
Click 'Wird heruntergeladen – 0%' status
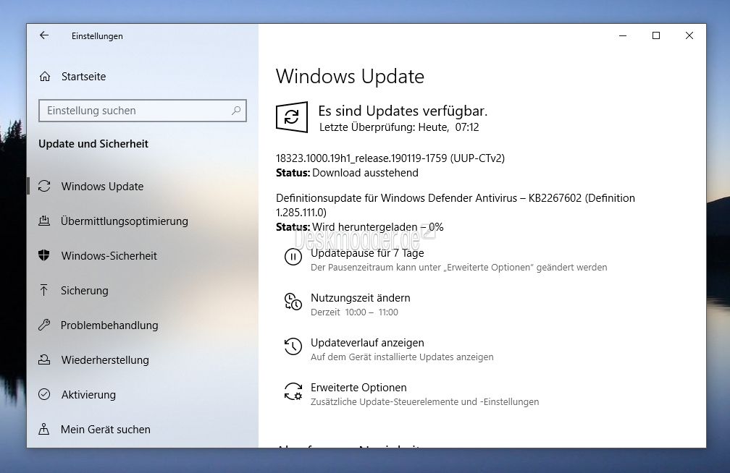(377, 227)
